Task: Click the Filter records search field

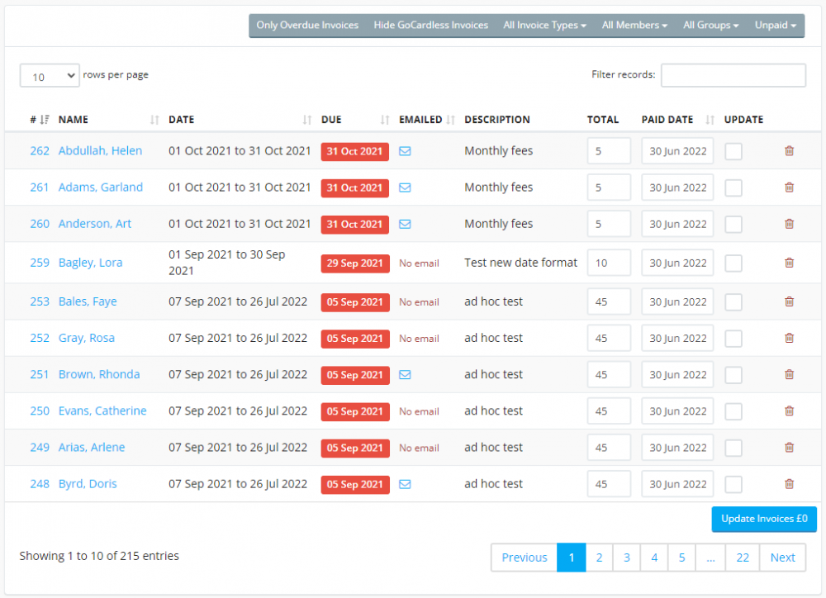Action: point(733,75)
